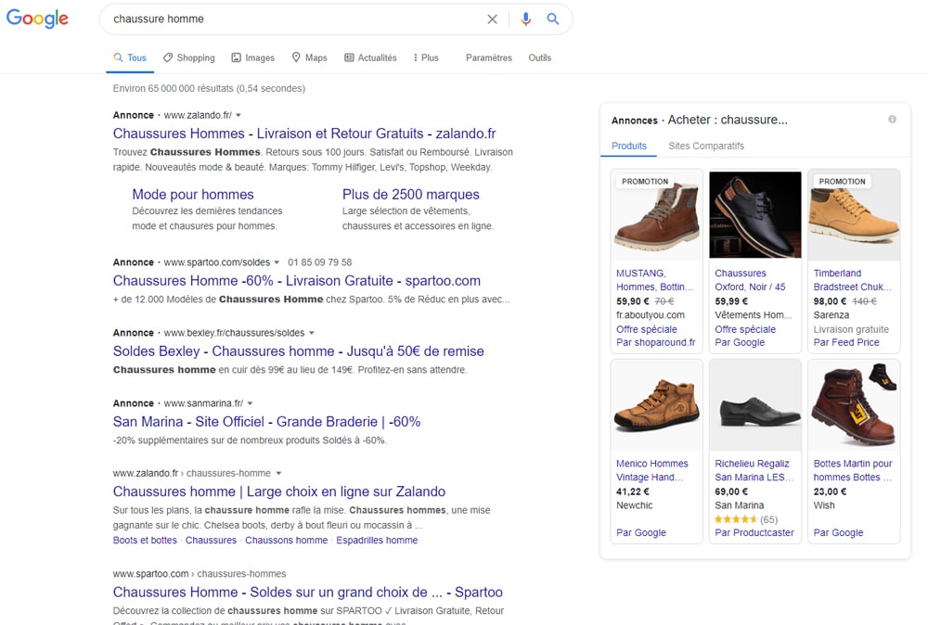Open Chaussures Oxford, Noir / 45 product title

[x=751, y=280]
